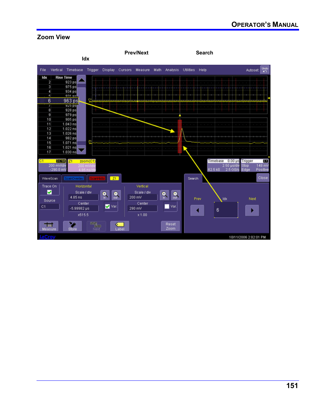This screenshot has width=317, height=410.
Task: Open the Display menu
Action: tap(108, 70)
